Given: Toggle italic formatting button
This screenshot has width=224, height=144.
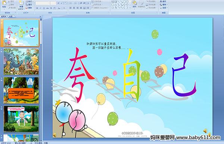Looking at the screenshot, I should [41, 8].
